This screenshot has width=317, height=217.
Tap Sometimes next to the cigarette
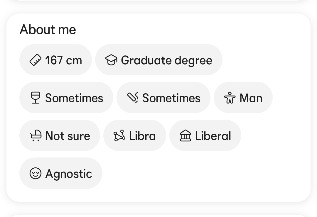pos(171,98)
